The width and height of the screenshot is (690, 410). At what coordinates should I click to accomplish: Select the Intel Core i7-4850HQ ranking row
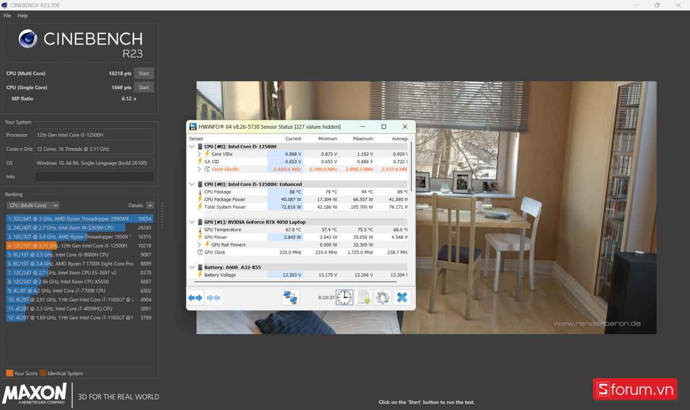tap(79, 309)
